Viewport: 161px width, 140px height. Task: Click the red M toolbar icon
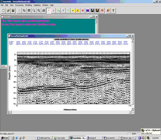(x=83, y=10)
